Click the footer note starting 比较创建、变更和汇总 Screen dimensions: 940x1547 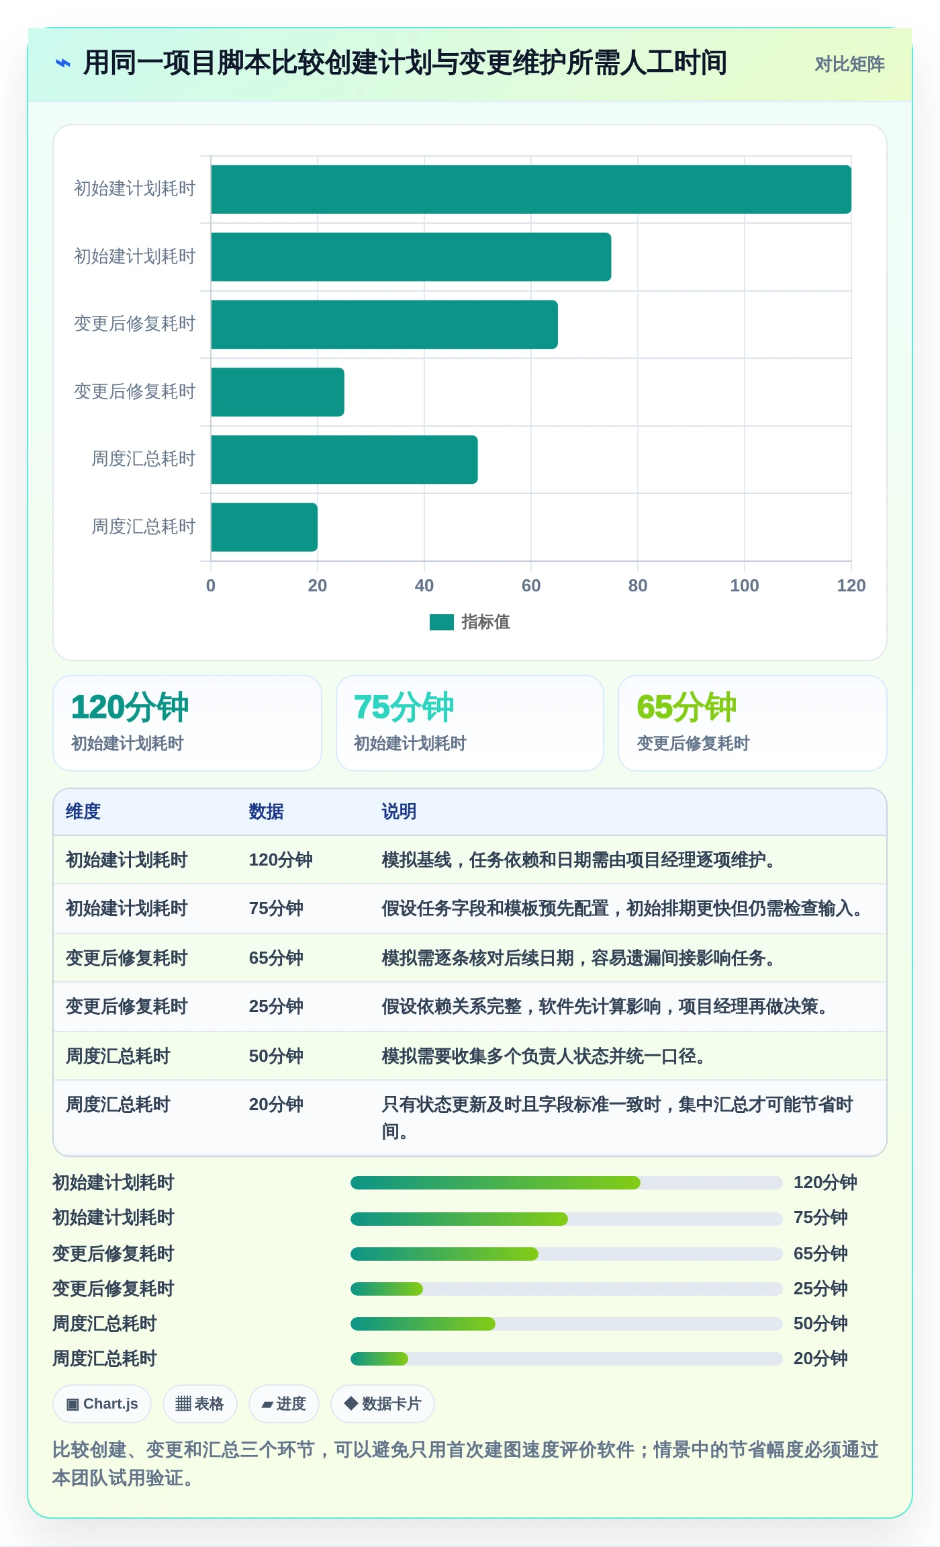point(465,1464)
